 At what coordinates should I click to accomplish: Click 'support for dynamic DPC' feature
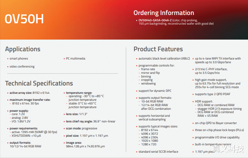pos(155,91)
